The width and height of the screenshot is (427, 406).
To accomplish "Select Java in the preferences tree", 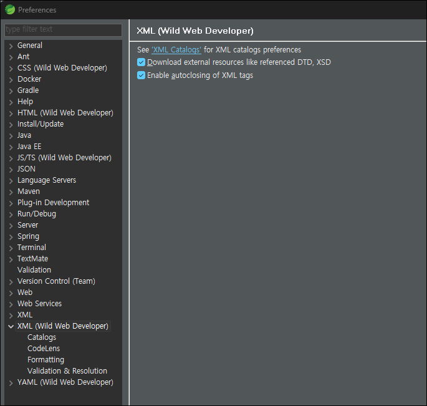I will 24,135.
